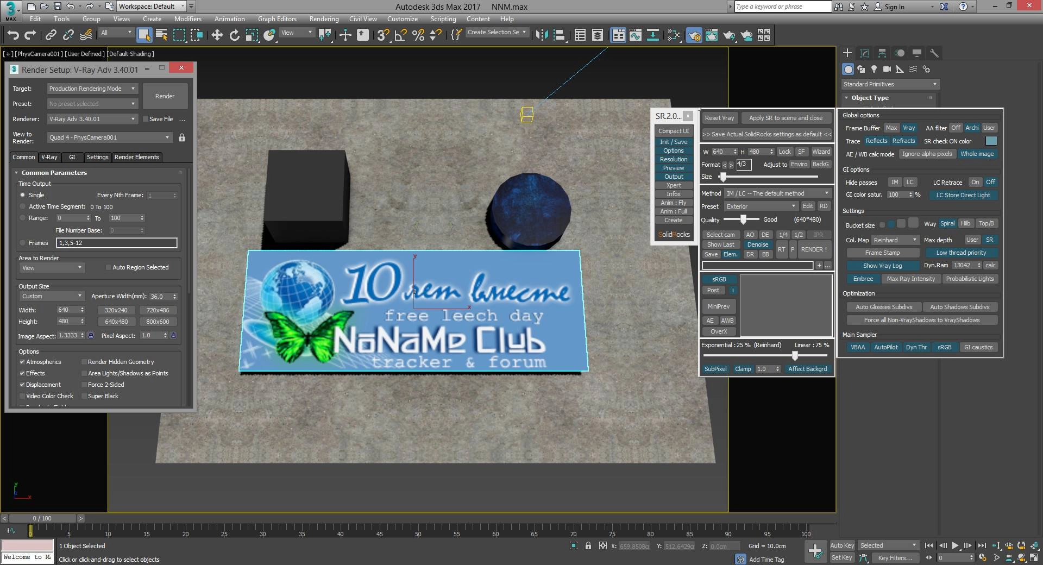Choose the Select and Move tool
The width and height of the screenshot is (1043, 565).
[217, 35]
